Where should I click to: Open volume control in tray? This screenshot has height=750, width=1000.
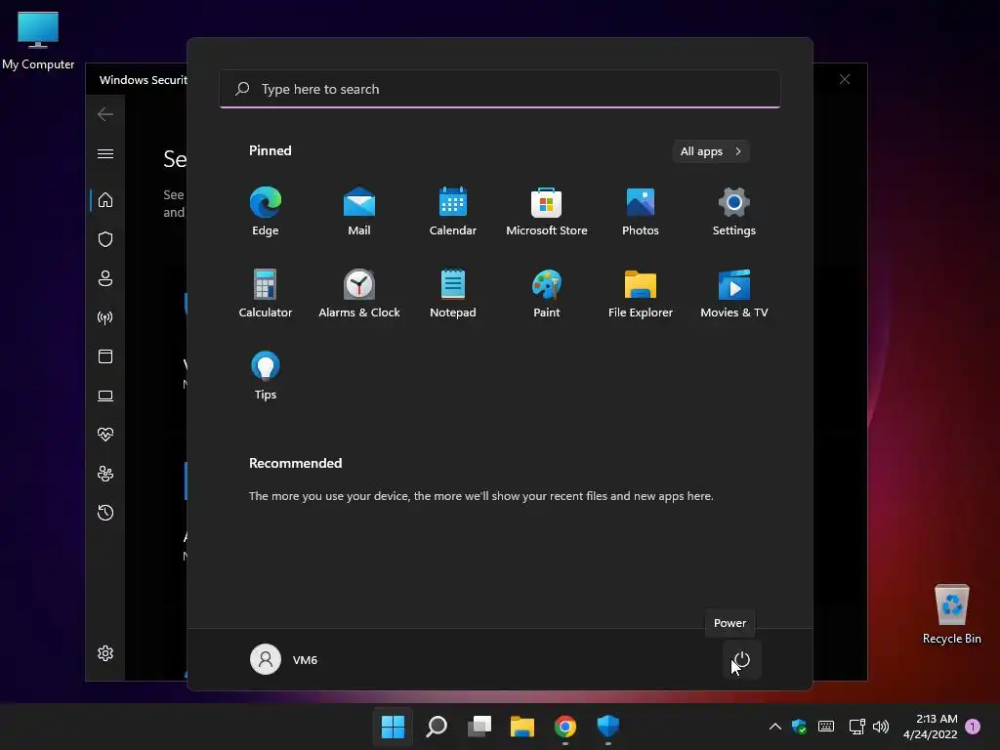point(881,726)
